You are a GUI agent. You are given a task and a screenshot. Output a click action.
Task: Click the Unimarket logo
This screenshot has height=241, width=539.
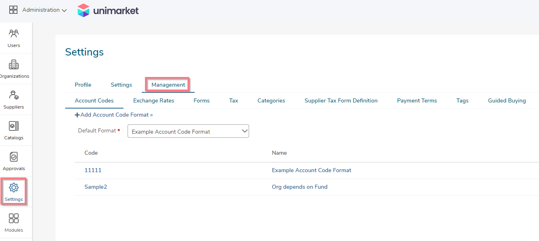click(108, 11)
